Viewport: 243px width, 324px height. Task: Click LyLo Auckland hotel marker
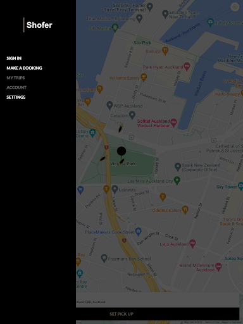192,244
